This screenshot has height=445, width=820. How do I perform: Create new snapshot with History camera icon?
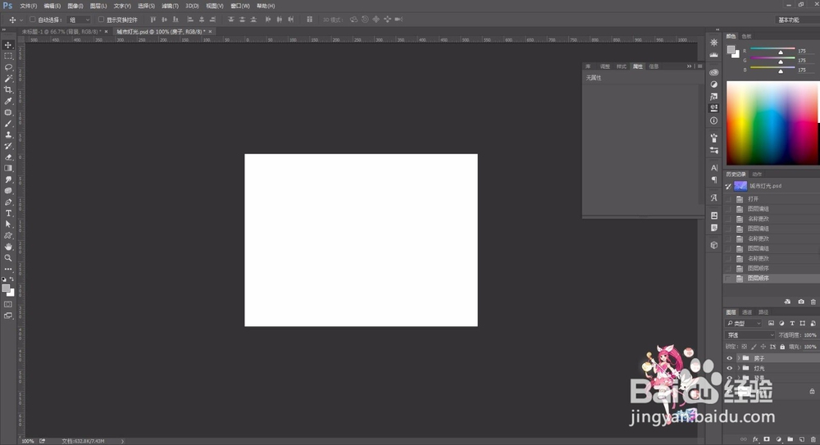(801, 302)
